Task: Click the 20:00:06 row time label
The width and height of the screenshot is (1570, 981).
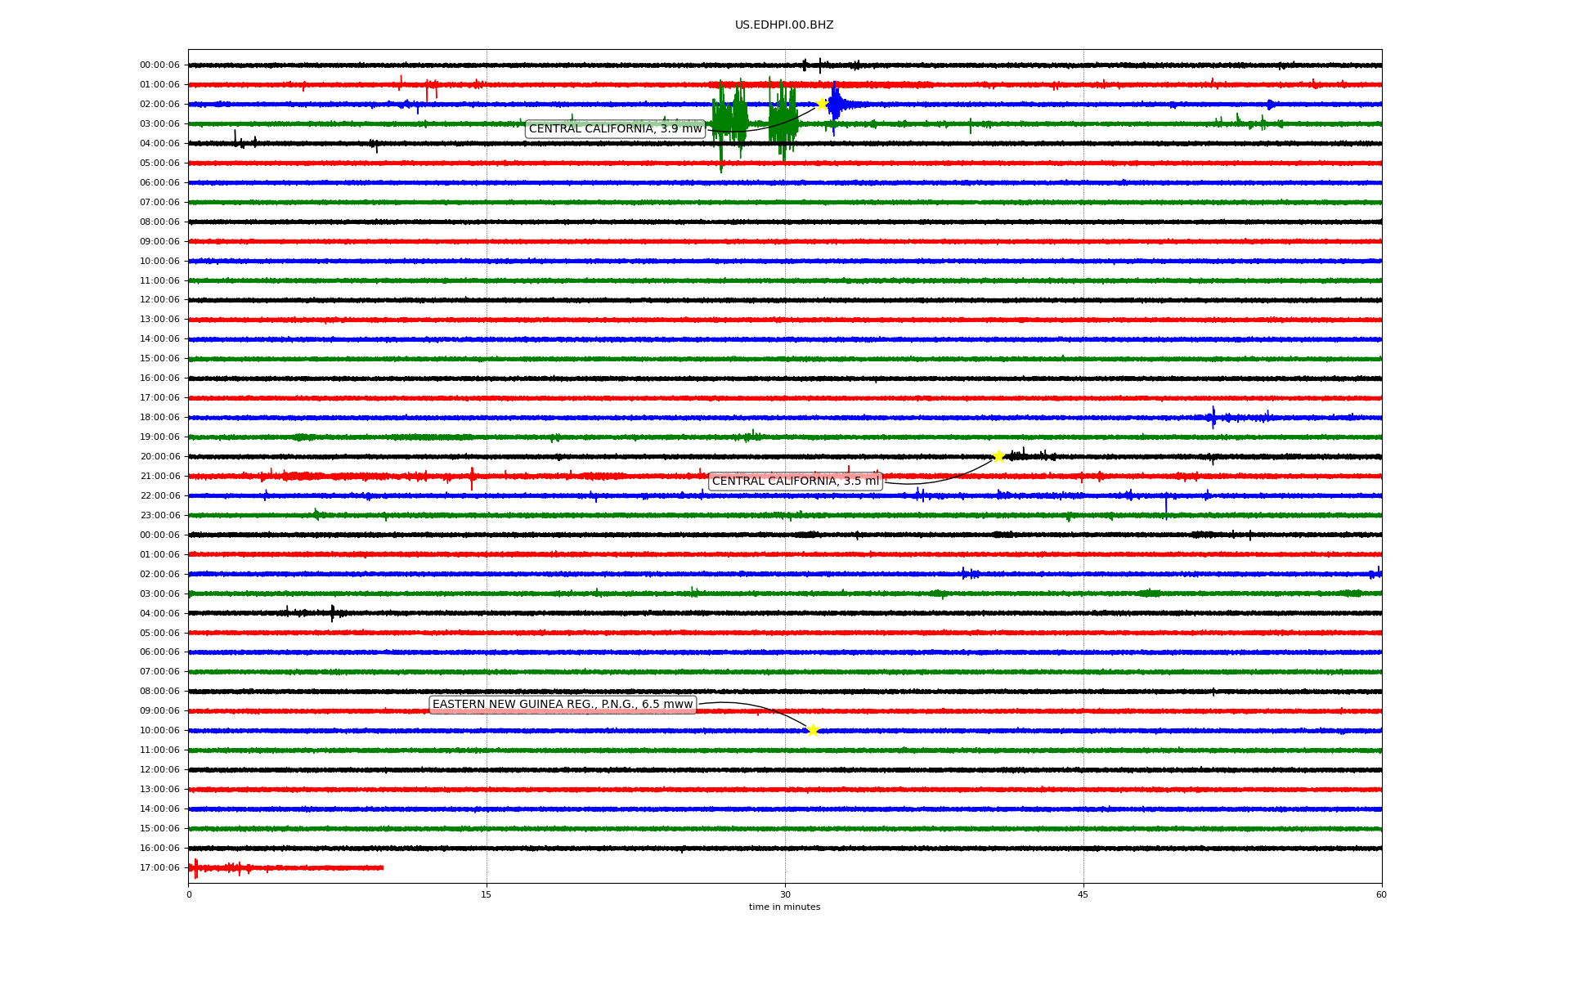Action: (159, 457)
